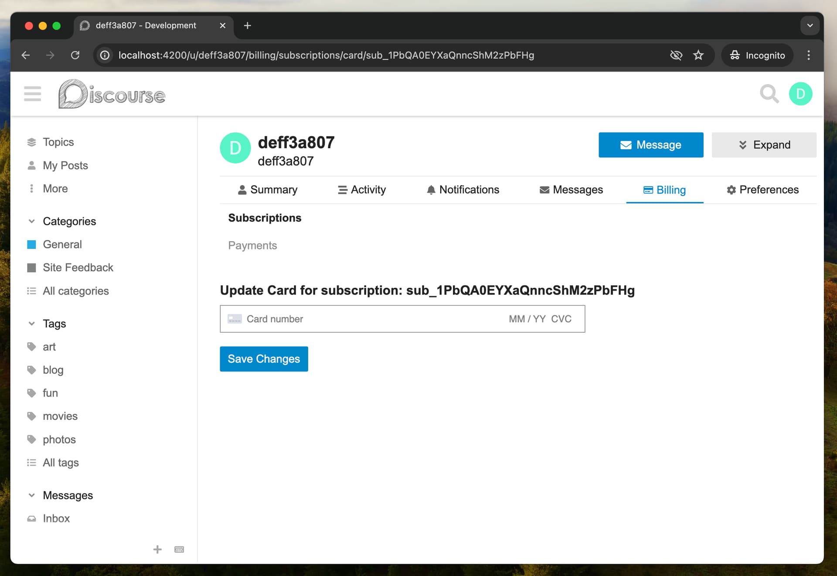837x576 pixels.
Task: Bookmark page with the star icon
Action: click(698, 55)
